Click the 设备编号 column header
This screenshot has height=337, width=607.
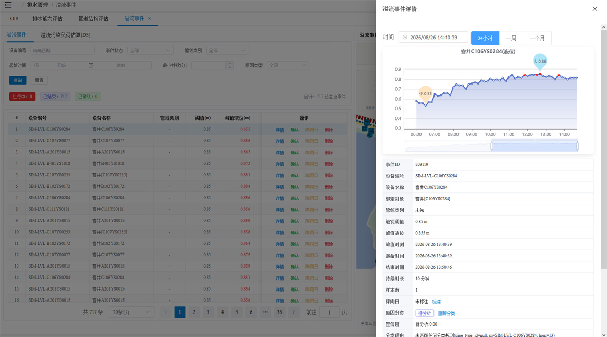38,118
